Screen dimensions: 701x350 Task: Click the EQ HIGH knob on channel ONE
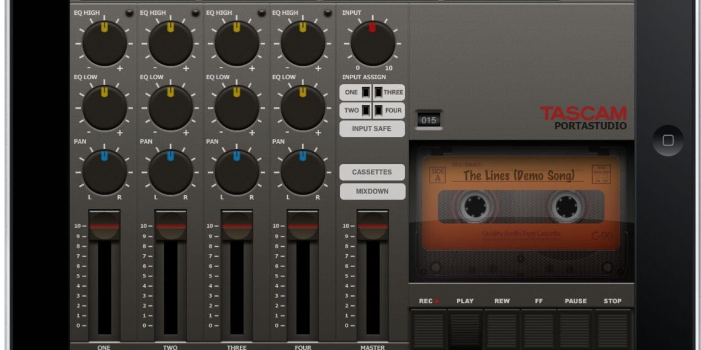[x=105, y=44]
